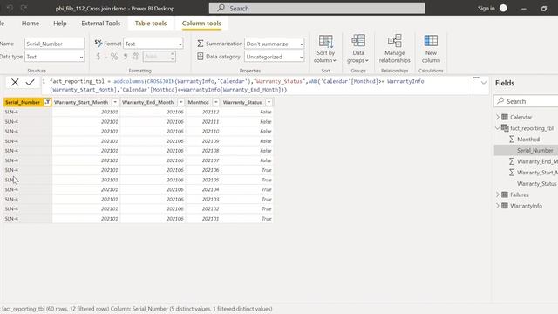Click the sigma icon beside Monthcd field

coord(512,140)
